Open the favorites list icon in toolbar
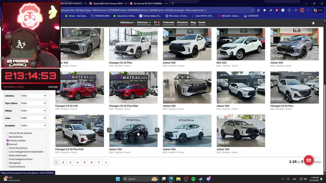This screenshot has height=183, width=326. coord(296,10)
